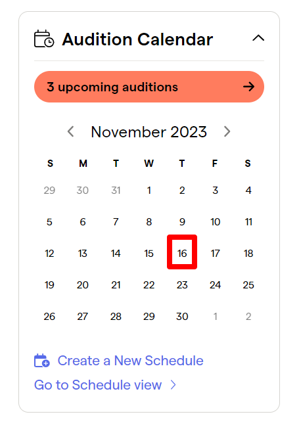
Task: Go to next month, December
Action: point(227,131)
